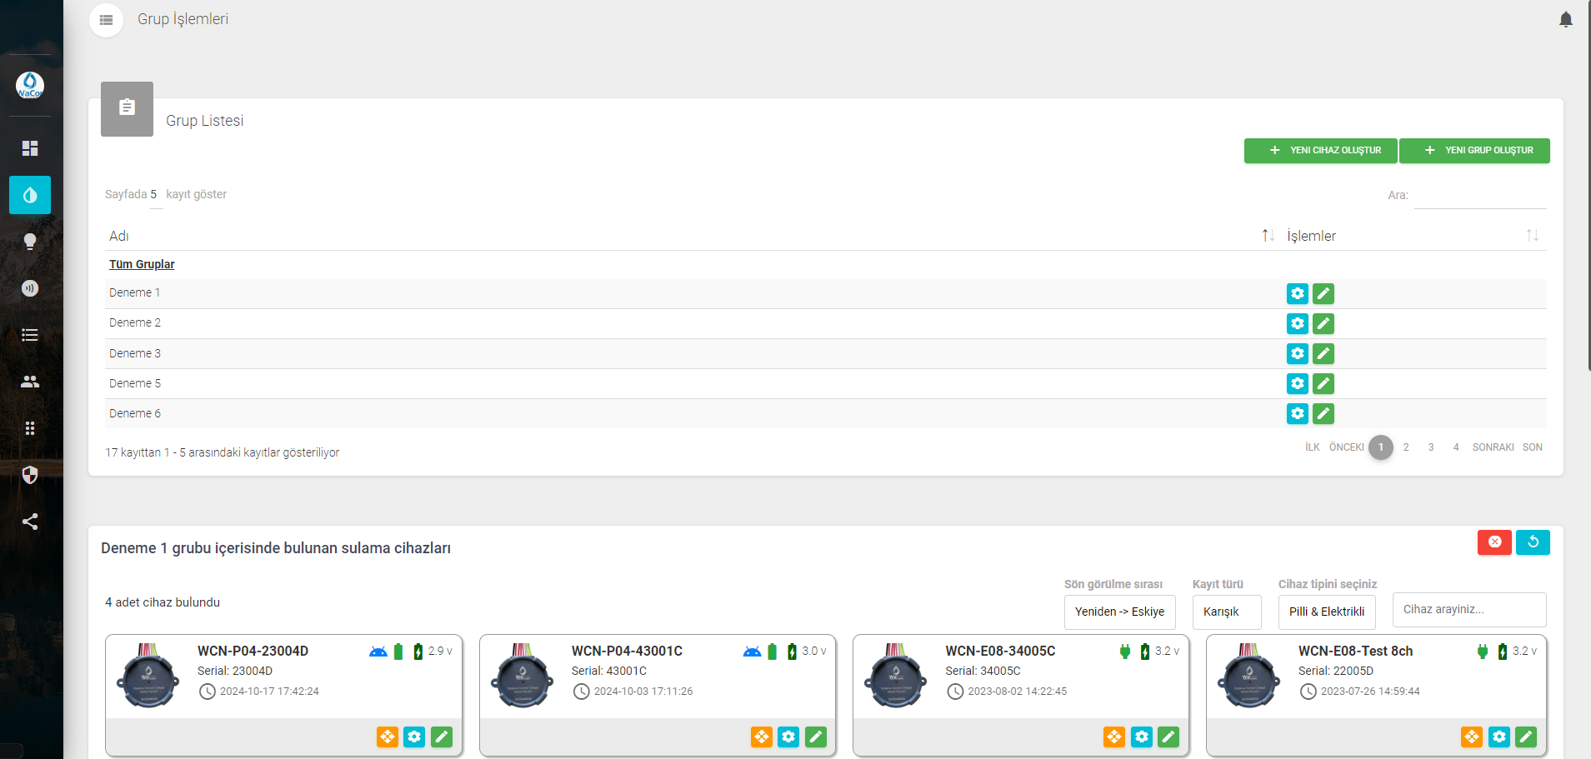Go to page 2 of group list
1591x759 pixels.
[x=1405, y=447]
